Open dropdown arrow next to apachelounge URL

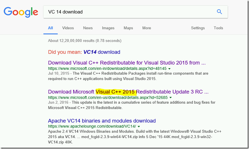coord(139,126)
